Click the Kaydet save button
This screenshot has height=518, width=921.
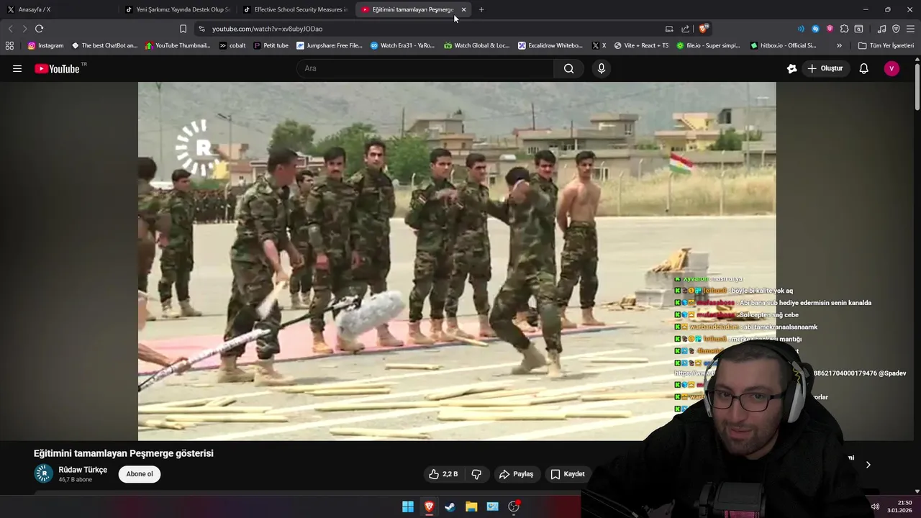pos(568,474)
